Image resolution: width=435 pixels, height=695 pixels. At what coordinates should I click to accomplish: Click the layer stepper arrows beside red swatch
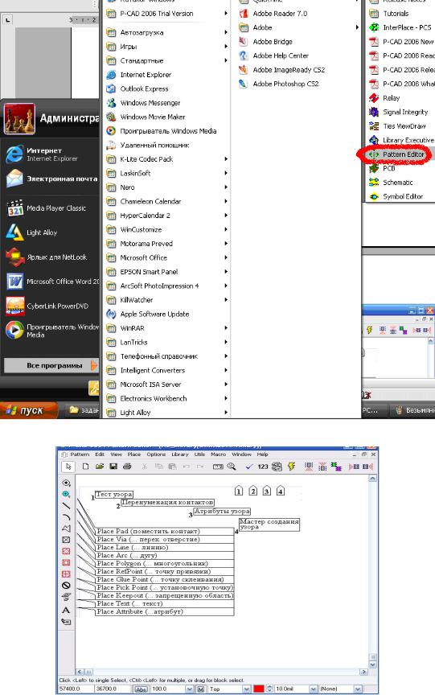click(x=269, y=689)
